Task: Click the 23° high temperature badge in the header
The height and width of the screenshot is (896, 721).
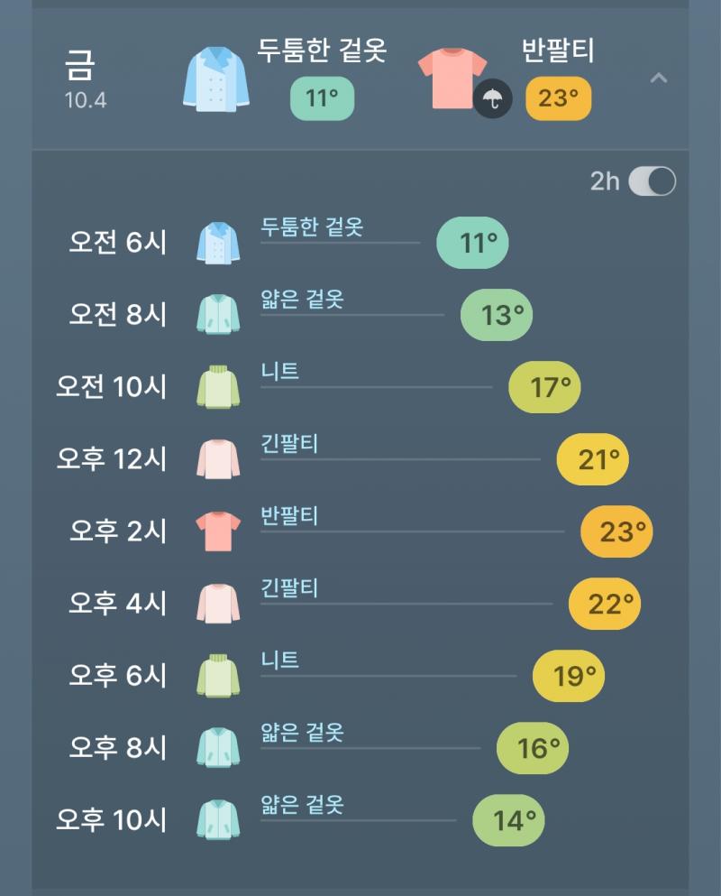Action: [x=558, y=98]
